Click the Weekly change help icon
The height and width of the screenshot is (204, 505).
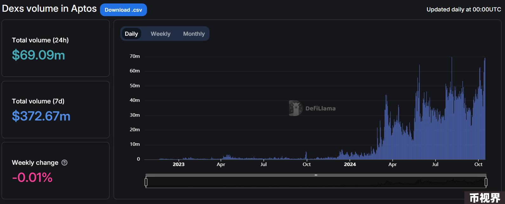click(x=64, y=163)
